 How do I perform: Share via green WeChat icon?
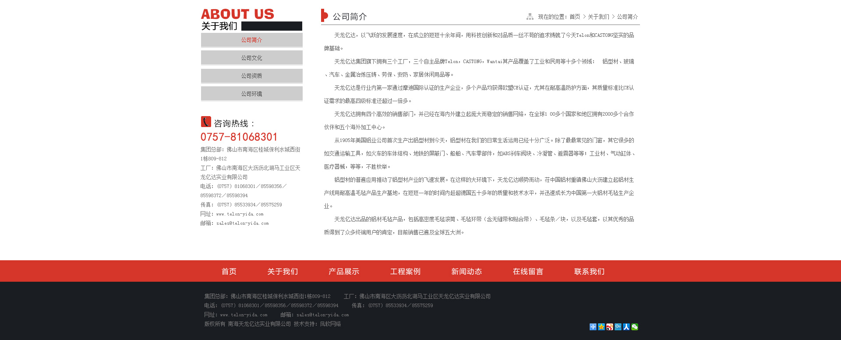[x=635, y=327]
